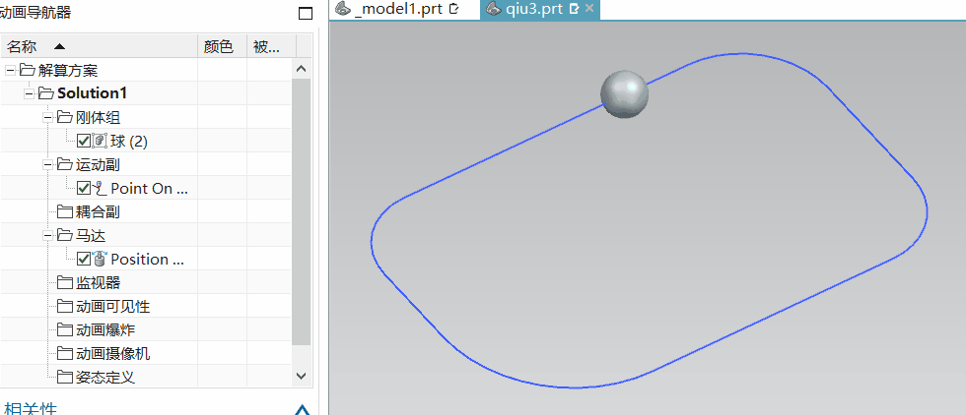Close the qiu3.prt tab

(589, 9)
